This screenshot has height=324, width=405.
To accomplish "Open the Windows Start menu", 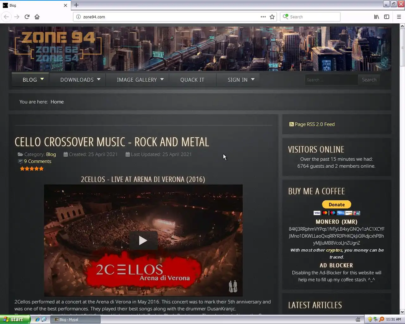I will (x=15, y=320).
